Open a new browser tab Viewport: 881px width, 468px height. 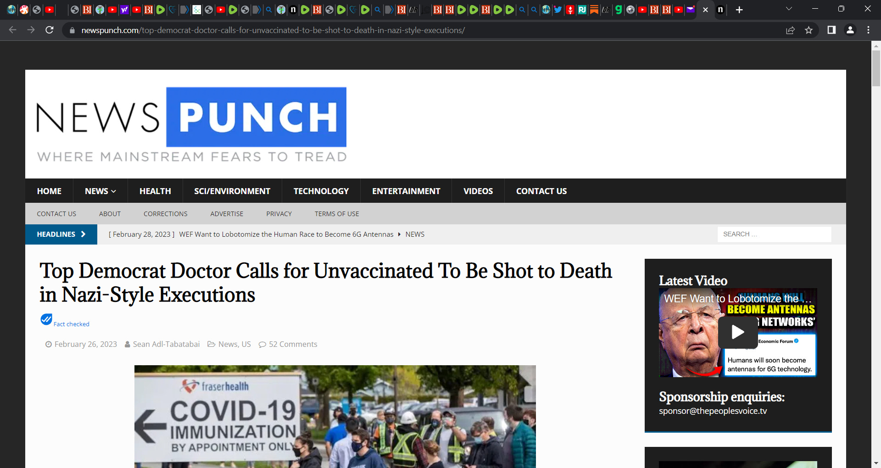[x=739, y=10]
